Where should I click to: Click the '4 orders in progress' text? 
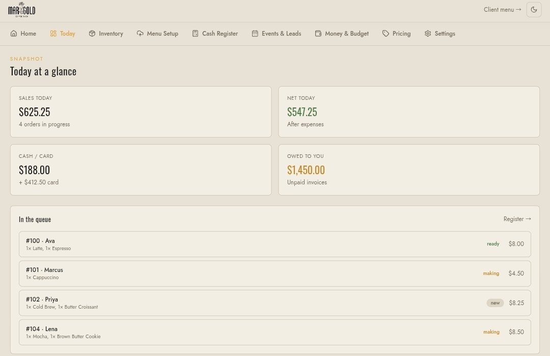(x=44, y=124)
